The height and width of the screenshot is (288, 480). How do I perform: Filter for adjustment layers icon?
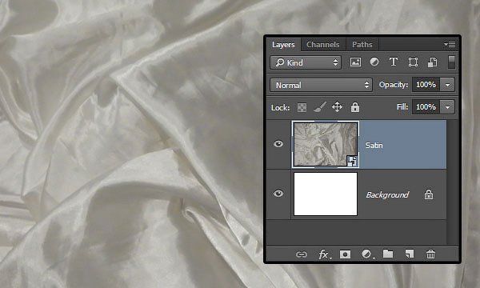[x=374, y=62]
